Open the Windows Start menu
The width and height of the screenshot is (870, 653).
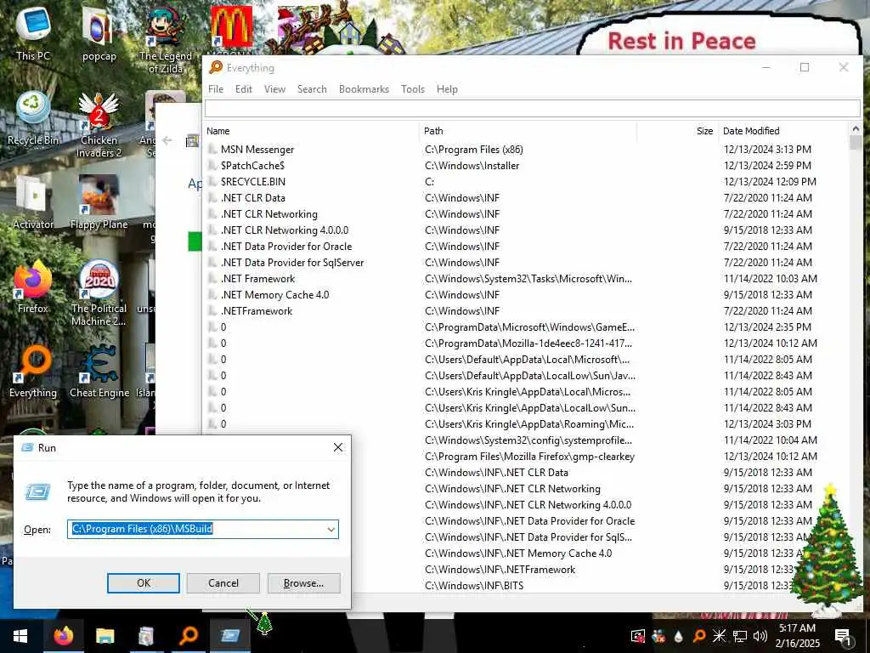point(20,636)
